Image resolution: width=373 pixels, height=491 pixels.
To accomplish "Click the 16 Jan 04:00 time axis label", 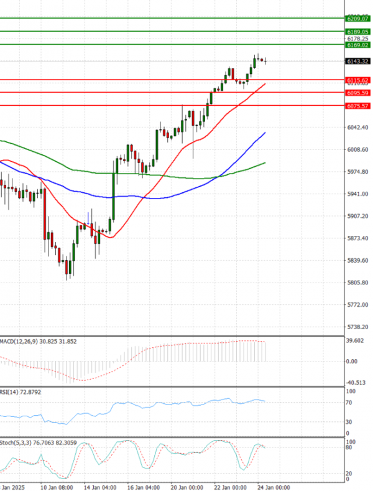I will (x=144, y=487).
